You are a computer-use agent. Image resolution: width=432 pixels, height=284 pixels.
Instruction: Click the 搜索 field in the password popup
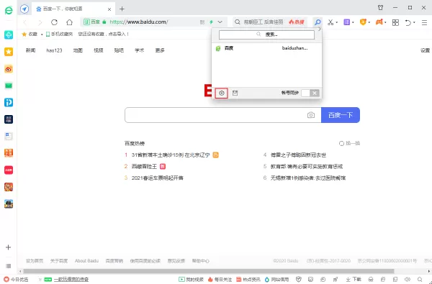click(x=266, y=35)
